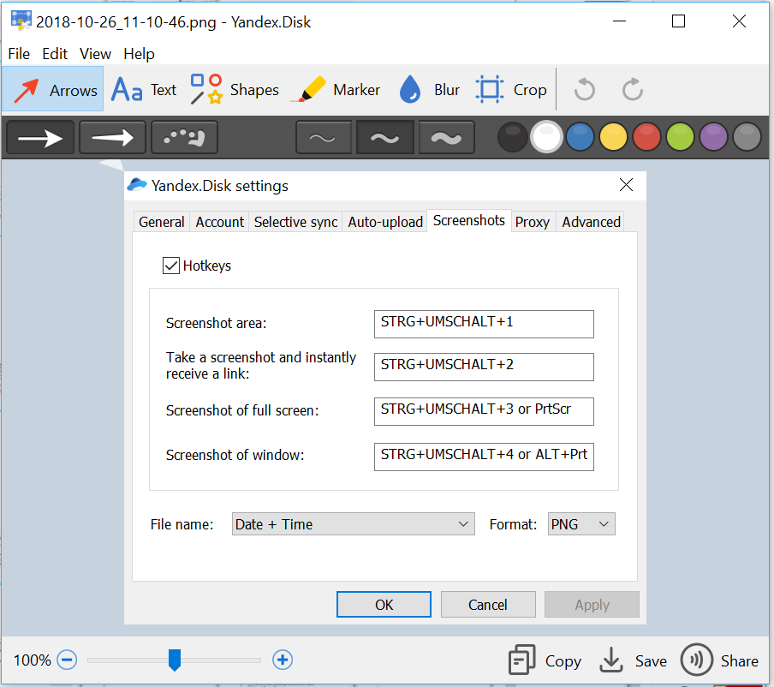Image resolution: width=774 pixels, height=687 pixels.
Task: Zoom out with the minus button
Action: click(x=67, y=660)
